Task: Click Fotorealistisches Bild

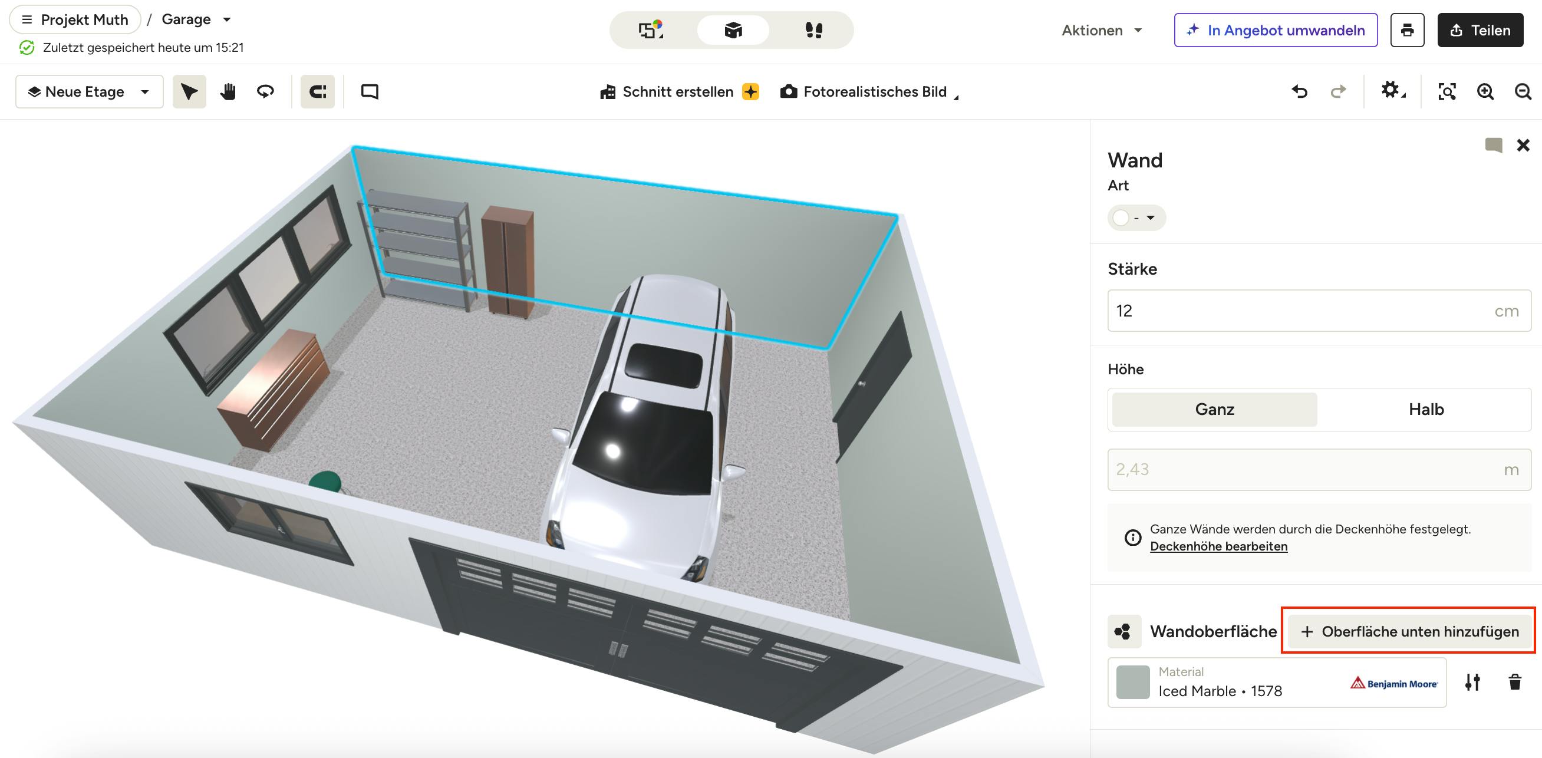Action: 875,91
